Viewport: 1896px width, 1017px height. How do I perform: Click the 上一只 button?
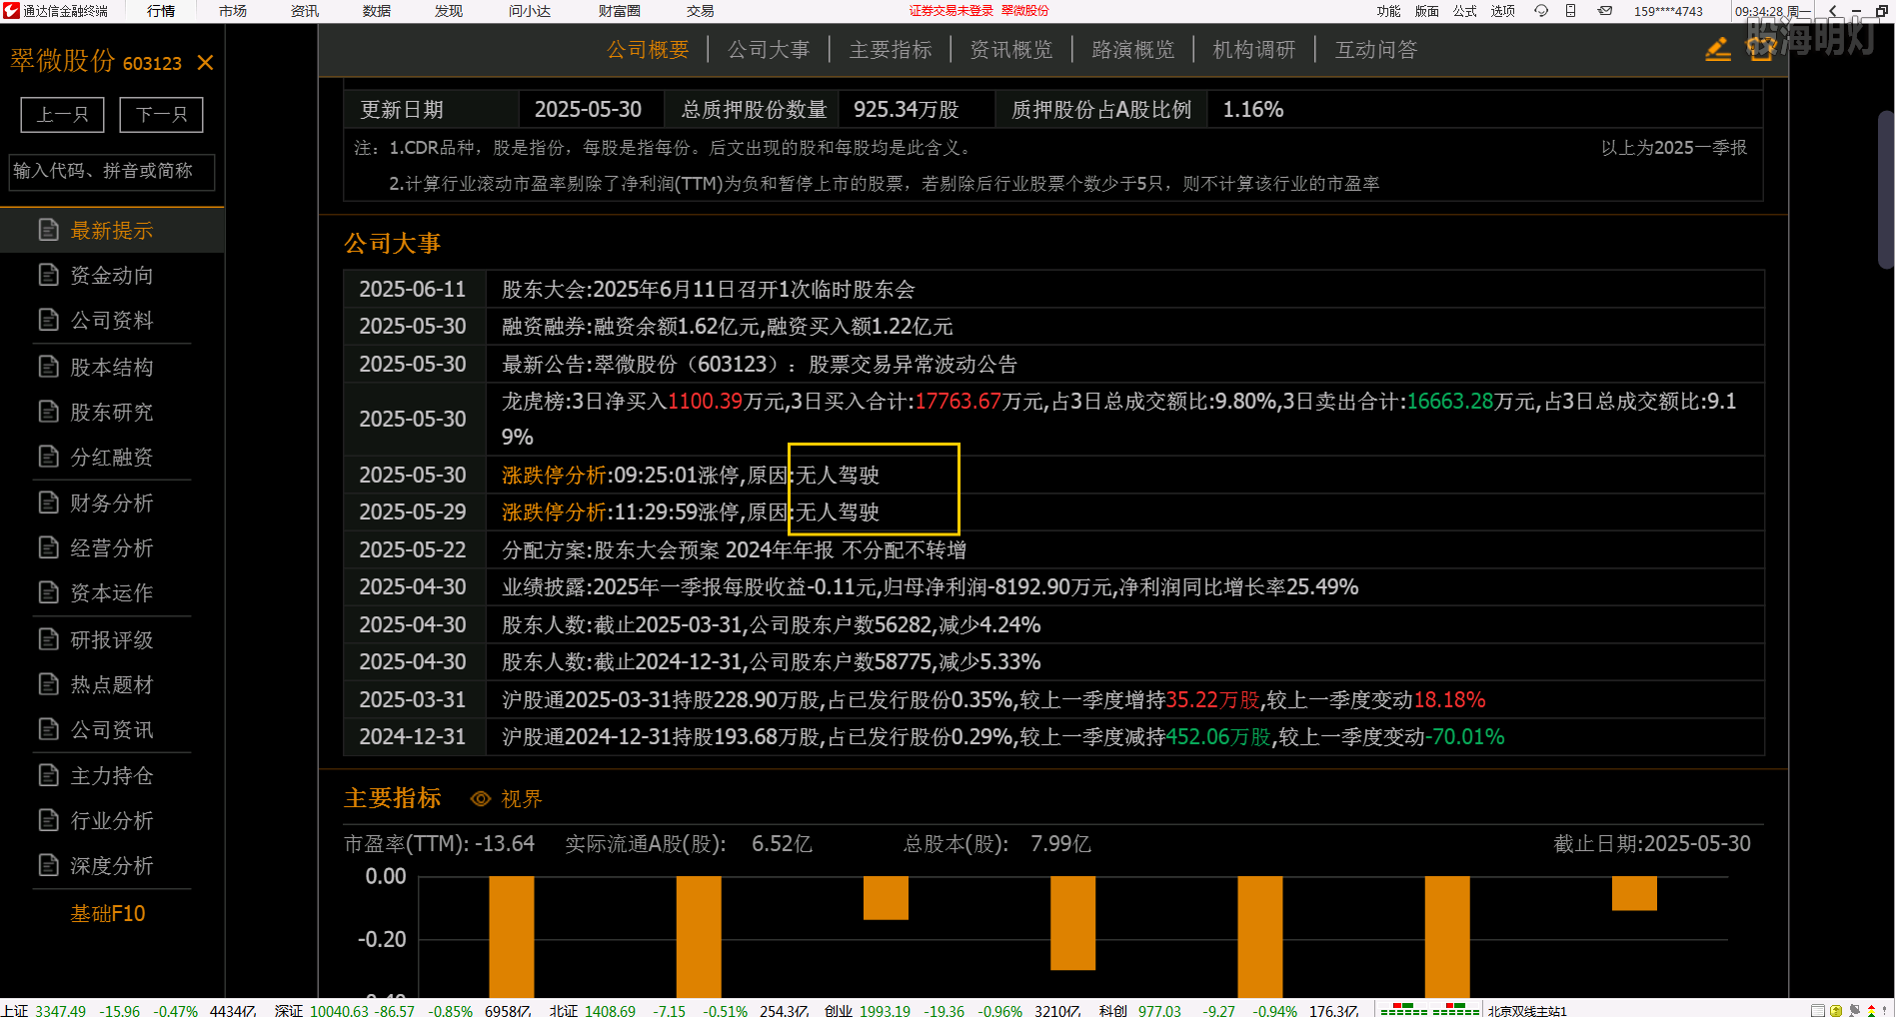tap(62, 114)
